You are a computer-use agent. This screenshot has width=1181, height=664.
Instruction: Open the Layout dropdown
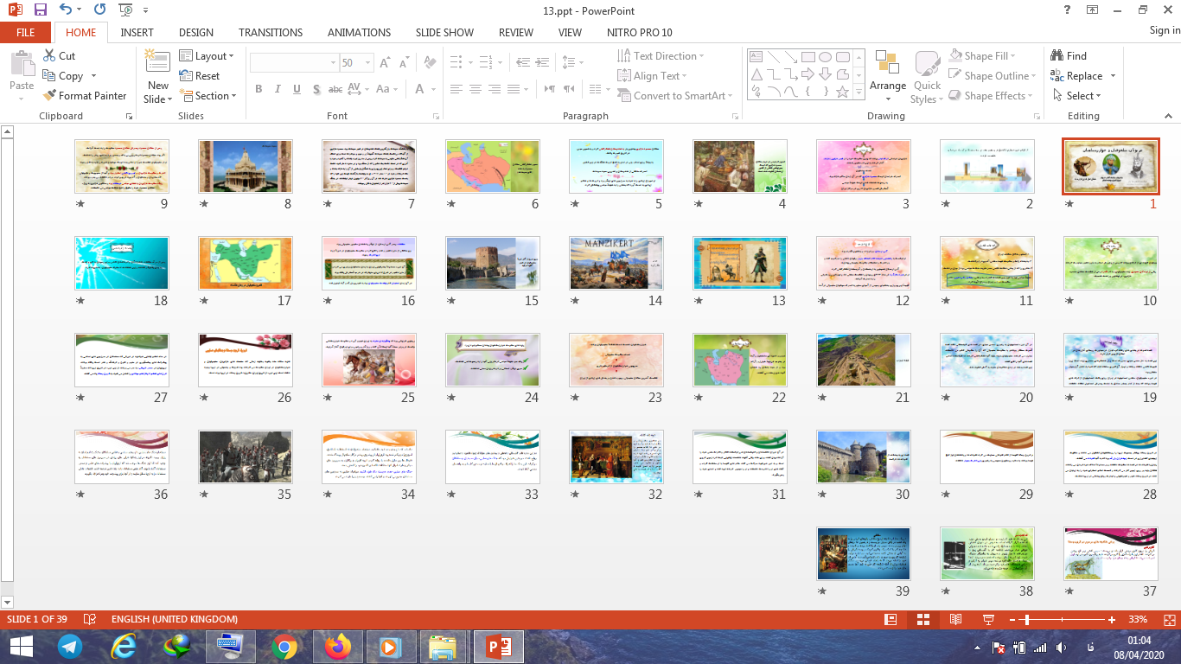pyautogui.click(x=207, y=56)
